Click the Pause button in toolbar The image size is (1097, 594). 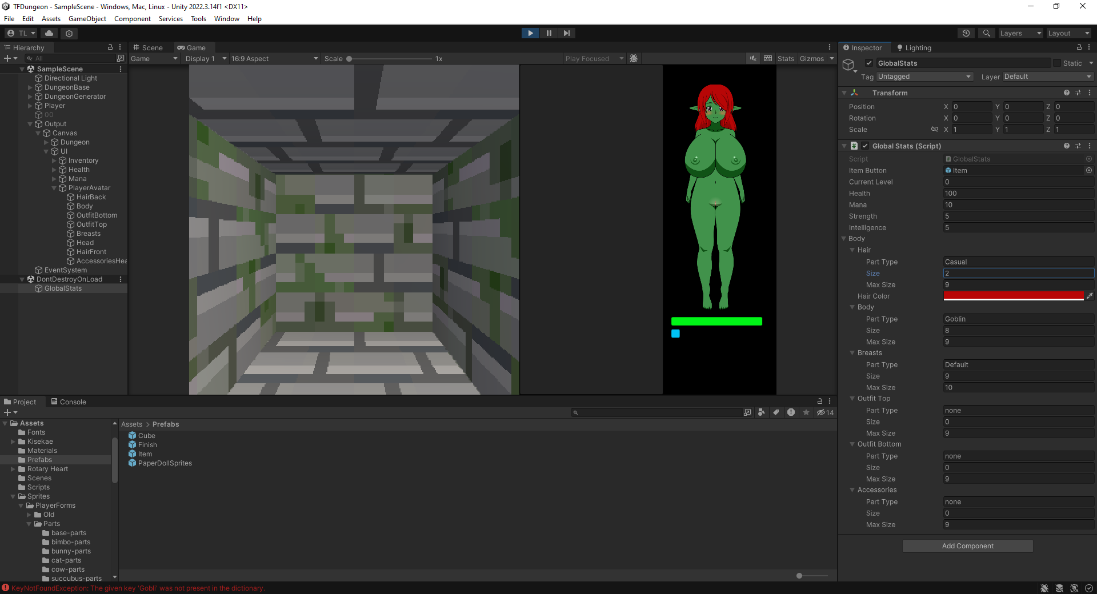coord(548,33)
